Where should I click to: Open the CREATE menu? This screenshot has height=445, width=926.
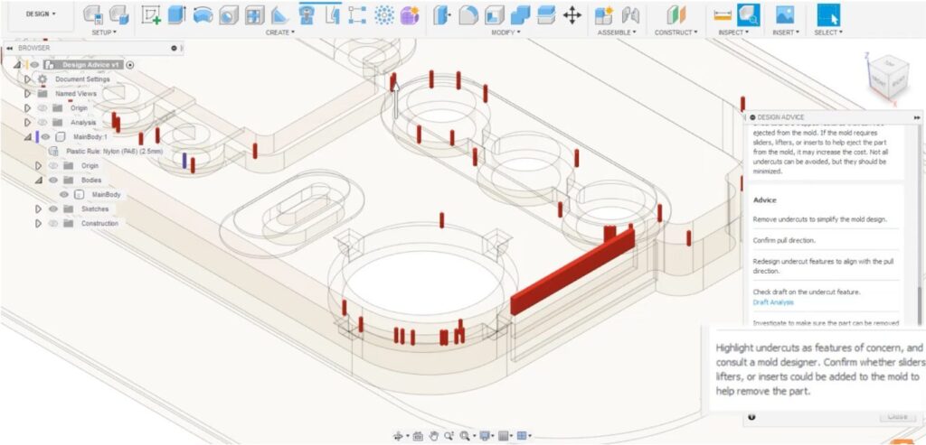pyautogui.click(x=280, y=32)
